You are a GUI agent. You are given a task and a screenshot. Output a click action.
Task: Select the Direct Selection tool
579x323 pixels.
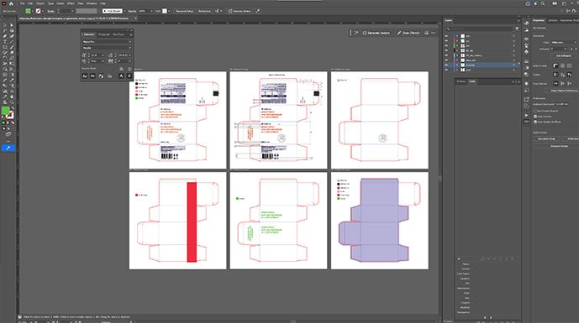(12, 25)
